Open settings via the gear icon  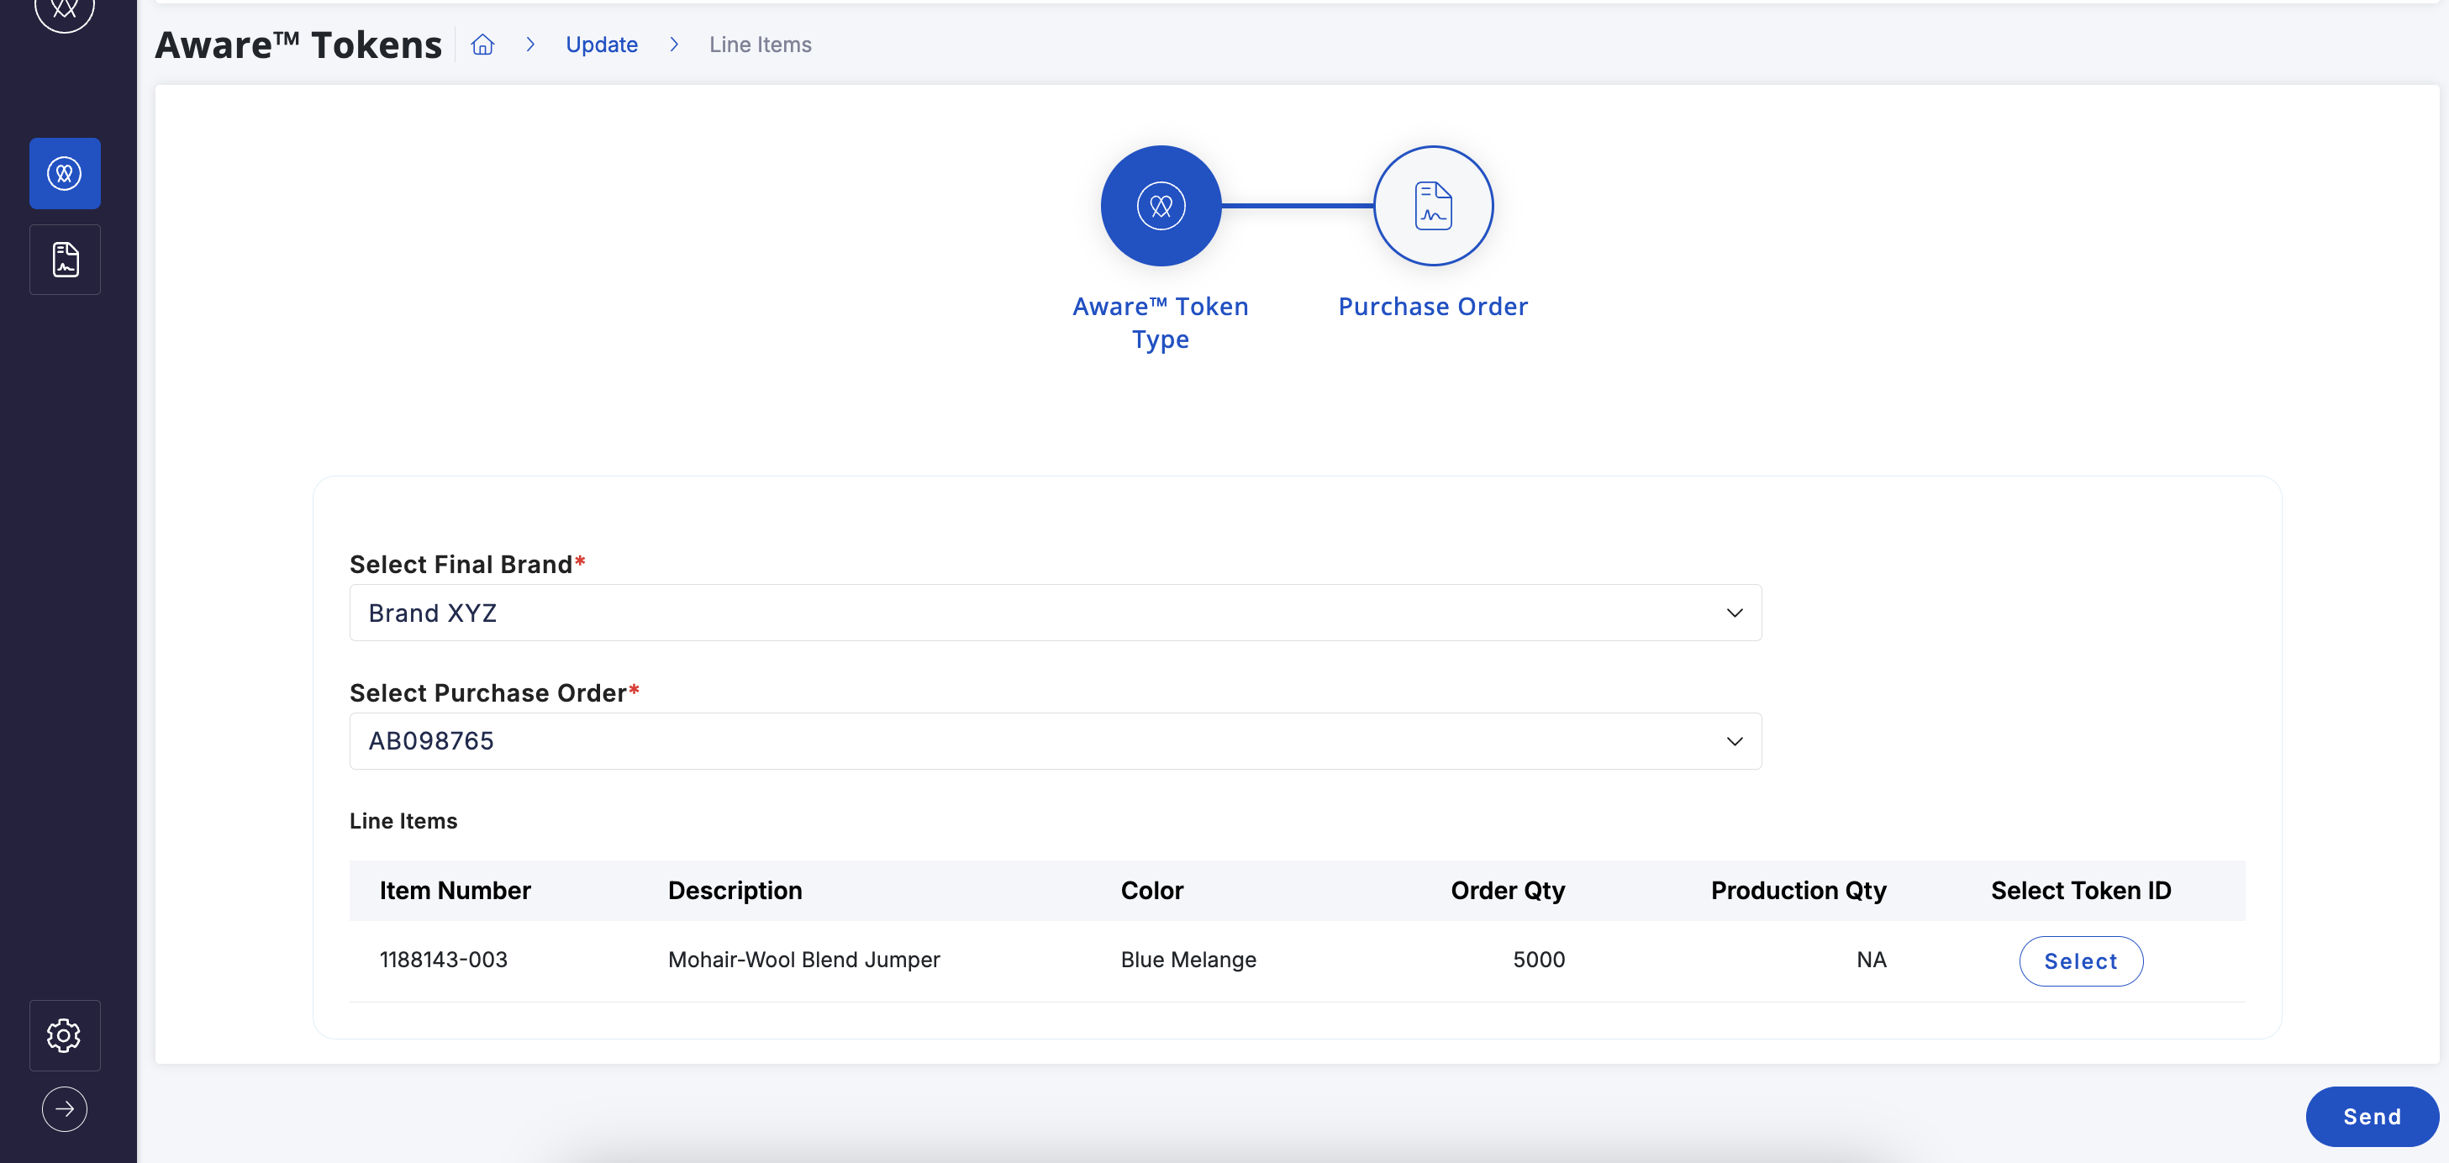pos(65,1034)
